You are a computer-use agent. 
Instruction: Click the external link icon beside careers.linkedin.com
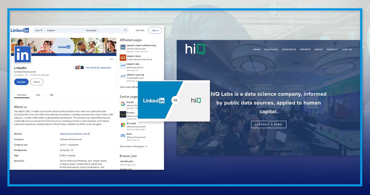pos(89,134)
